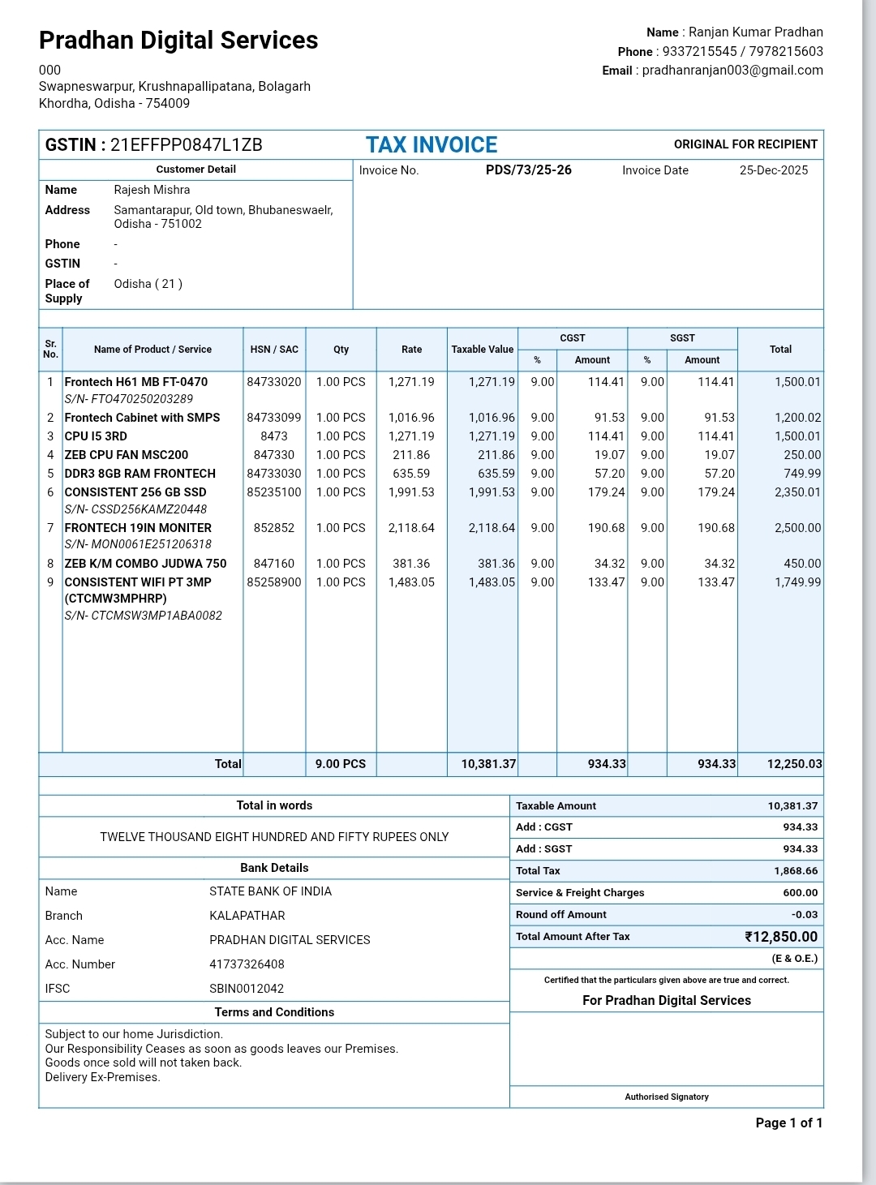
Task: Click the Frontech H61 MB FT-0470 item
Action: tap(136, 382)
